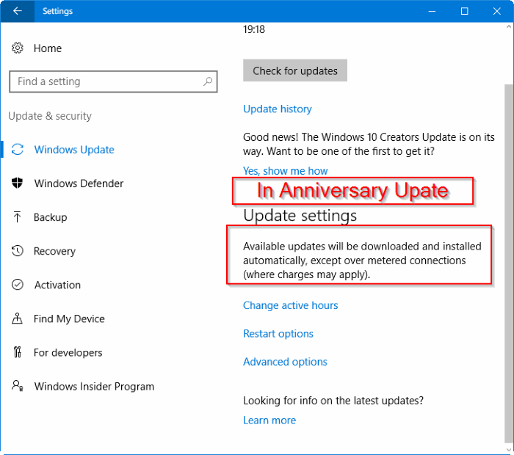This screenshot has height=455, width=514.
Task: Open the Update history link
Action: tap(278, 109)
